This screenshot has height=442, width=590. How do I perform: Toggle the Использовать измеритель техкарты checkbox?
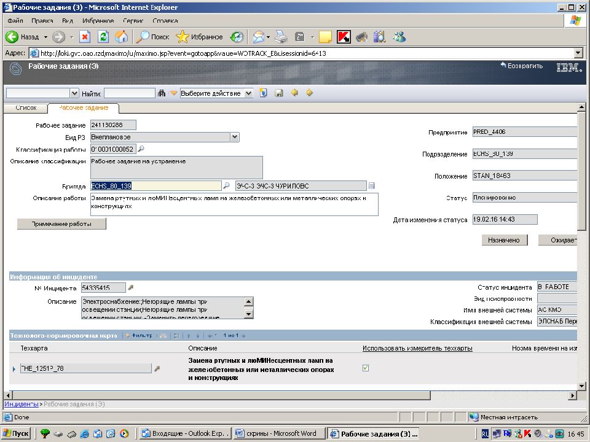[366, 368]
